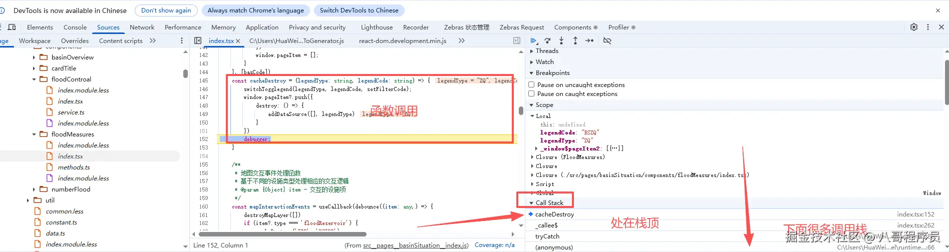
Task: Open the Performance tab
Action: click(183, 27)
